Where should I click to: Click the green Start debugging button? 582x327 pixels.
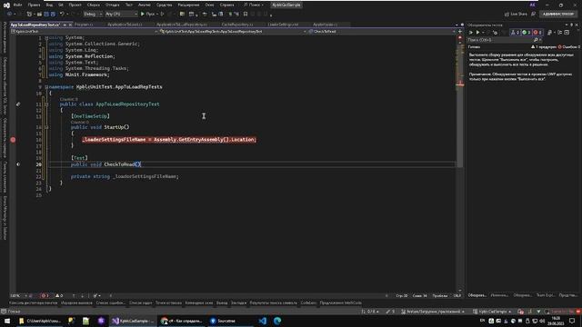click(147, 15)
